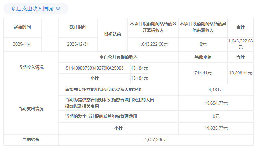Image resolution: width=258 pixels, height=147 pixels.
Task: Select the 截止时间 header cell
Action: [78, 27]
